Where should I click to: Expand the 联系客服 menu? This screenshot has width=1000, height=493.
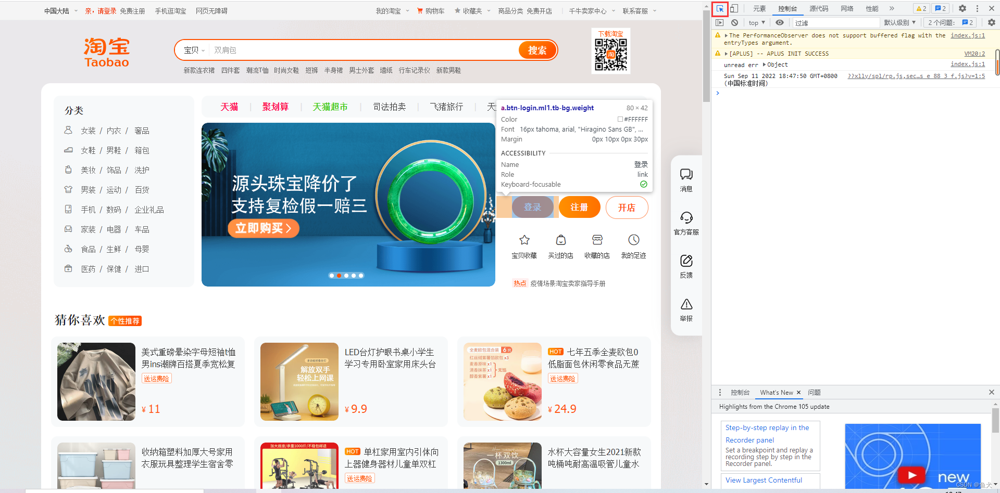pos(640,11)
